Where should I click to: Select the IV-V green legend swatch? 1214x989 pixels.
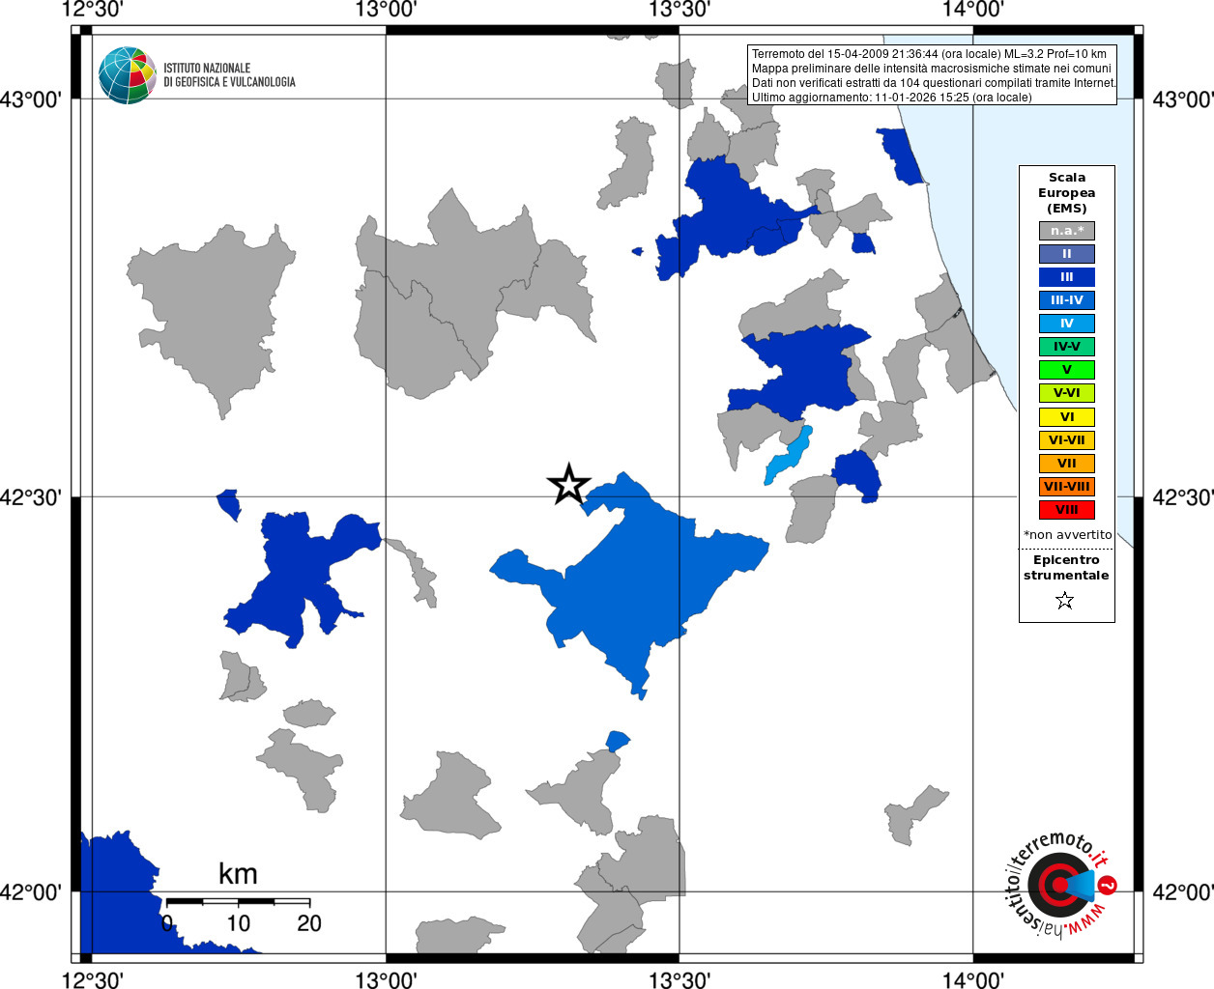(x=1067, y=347)
